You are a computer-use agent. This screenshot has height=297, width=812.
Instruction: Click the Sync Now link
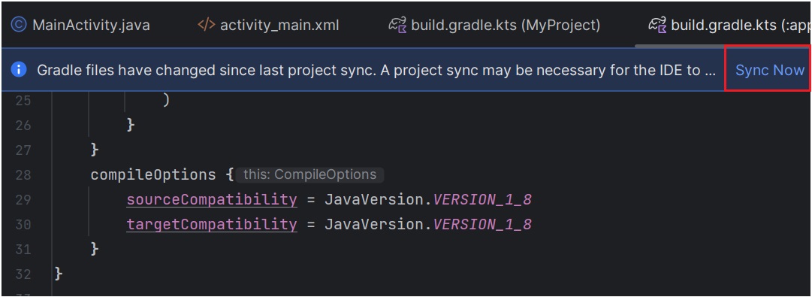click(769, 70)
